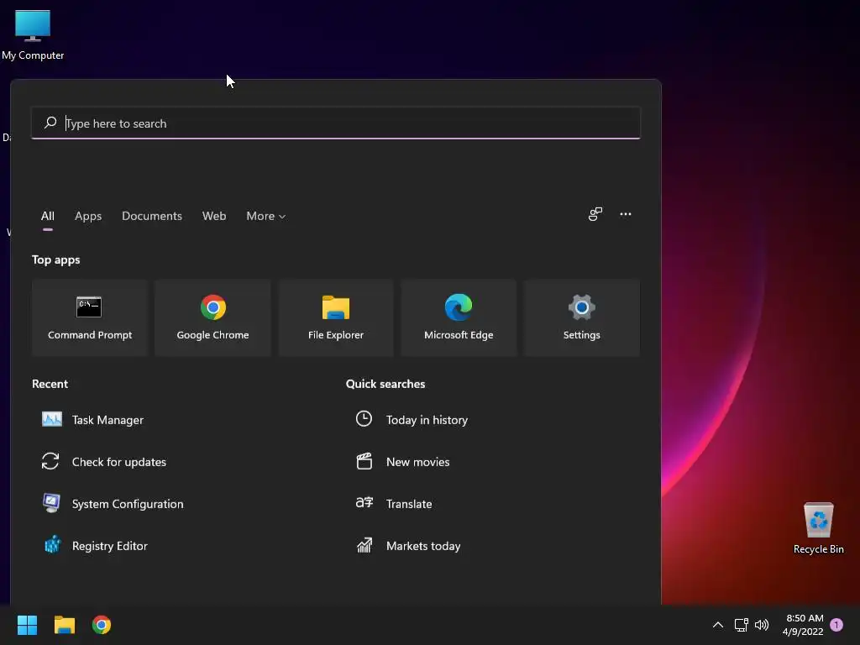Open File Explorer on the taskbar
The width and height of the screenshot is (860, 645).
click(64, 625)
